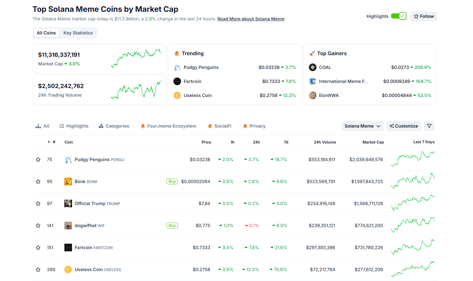This screenshot has height=281, width=473.
Task: Open the Market Cap sparkline chart
Action: coord(136,58)
